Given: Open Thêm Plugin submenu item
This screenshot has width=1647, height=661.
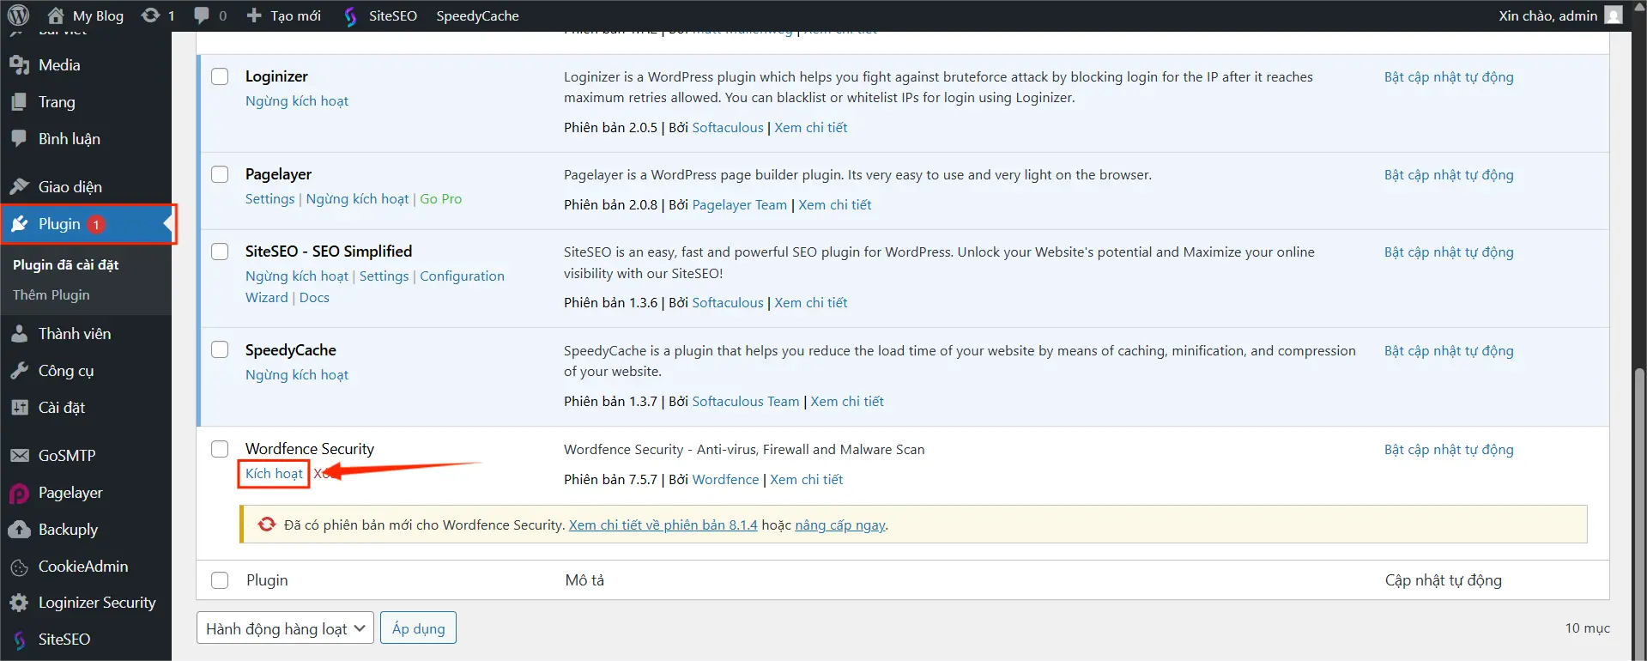Looking at the screenshot, I should click(51, 294).
